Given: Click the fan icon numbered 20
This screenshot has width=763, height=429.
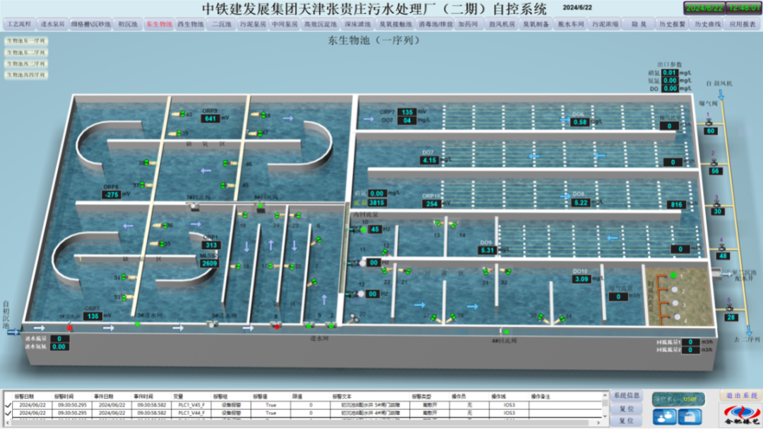Looking at the screenshot, I should point(354,319).
